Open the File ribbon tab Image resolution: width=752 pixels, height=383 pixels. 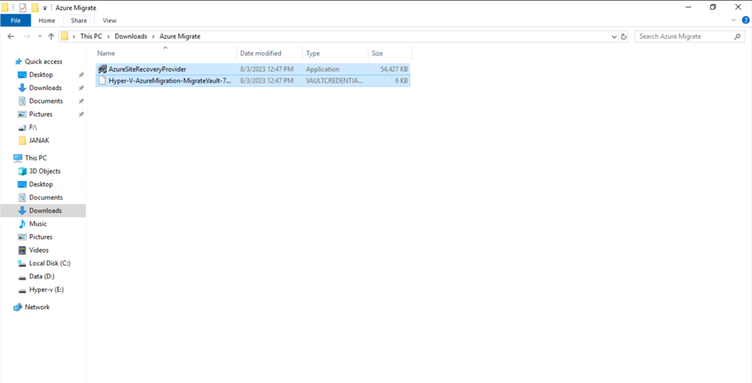15,21
